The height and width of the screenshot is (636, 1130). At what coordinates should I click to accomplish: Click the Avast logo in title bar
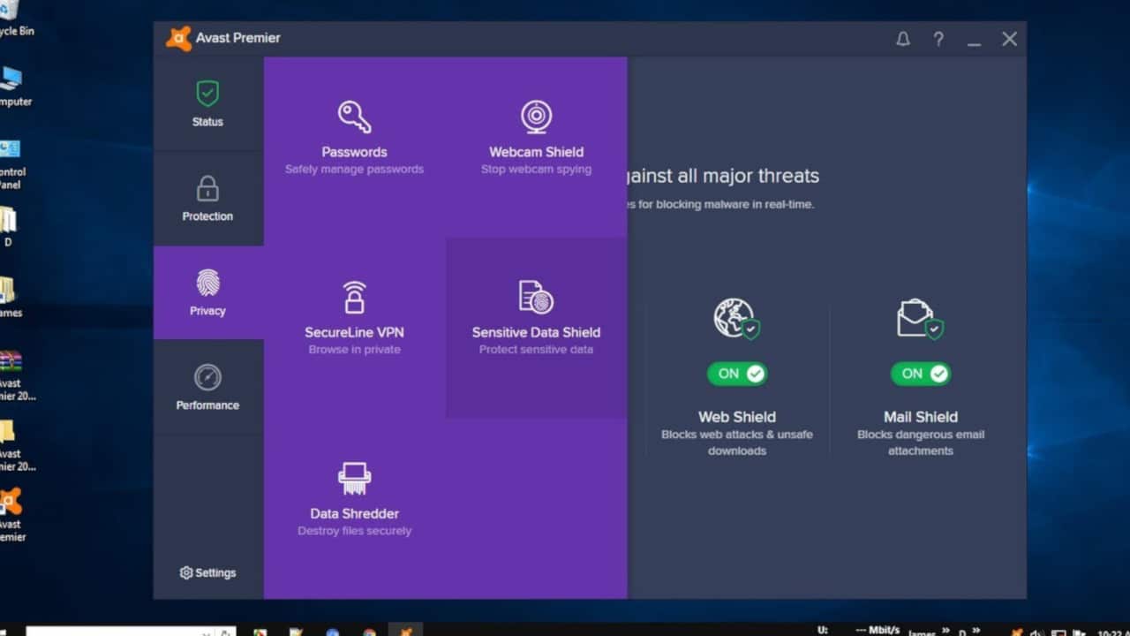pyautogui.click(x=178, y=38)
